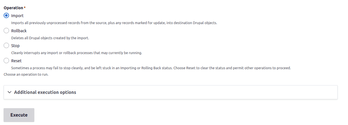Click the "Reset" label text

(x=16, y=61)
